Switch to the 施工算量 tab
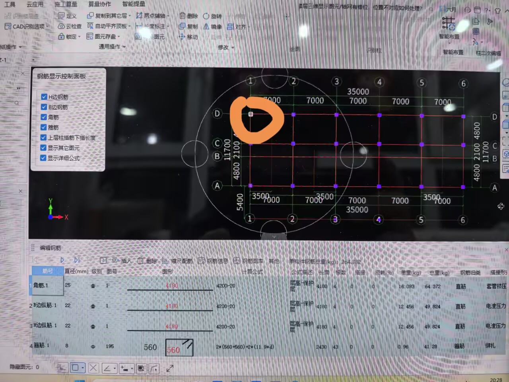 [66, 4]
